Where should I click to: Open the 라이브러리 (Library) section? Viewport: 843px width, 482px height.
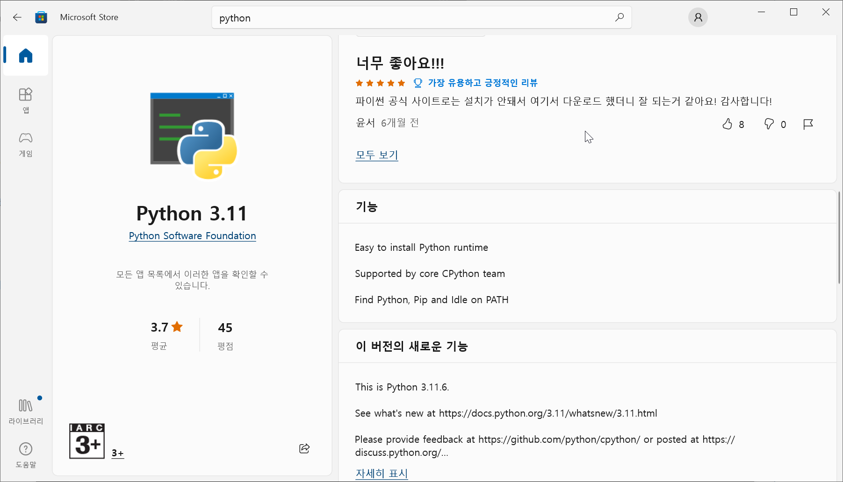coord(26,411)
